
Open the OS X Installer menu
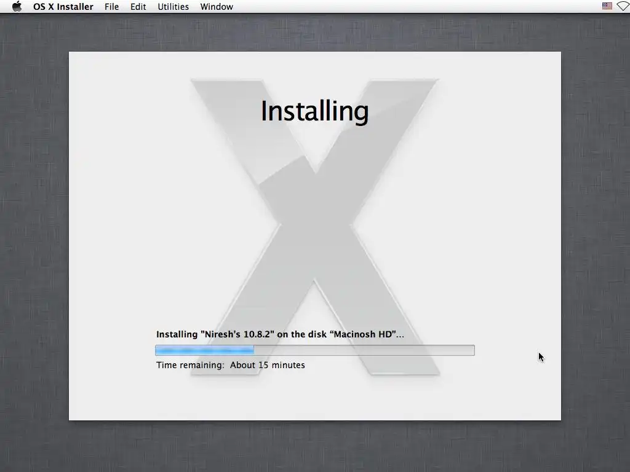63,7
